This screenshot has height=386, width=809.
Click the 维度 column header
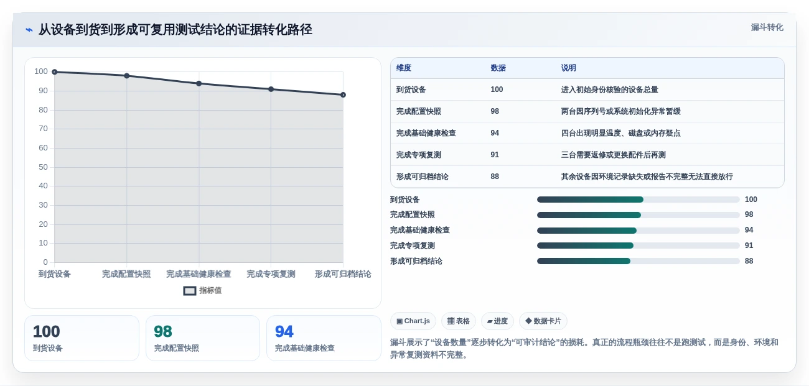(404, 68)
